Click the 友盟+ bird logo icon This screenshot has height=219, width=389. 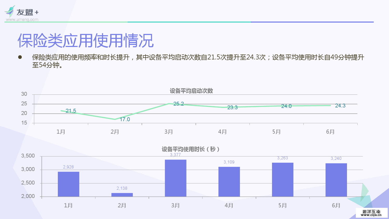[9, 11]
